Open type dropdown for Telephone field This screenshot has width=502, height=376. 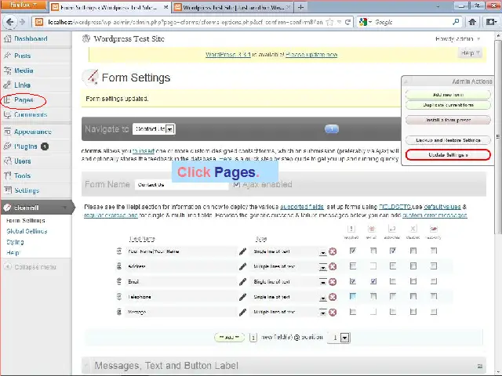(x=323, y=298)
